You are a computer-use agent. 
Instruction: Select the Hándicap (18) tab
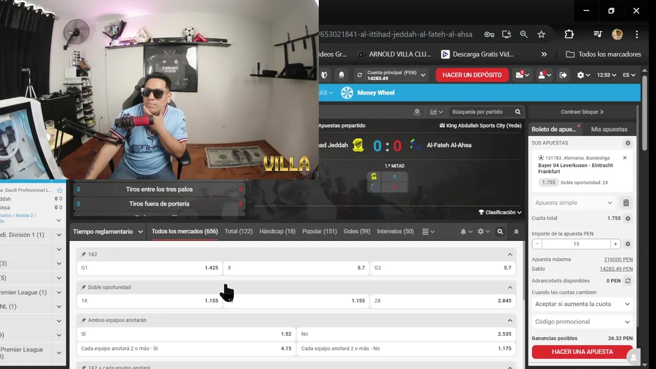tap(277, 232)
